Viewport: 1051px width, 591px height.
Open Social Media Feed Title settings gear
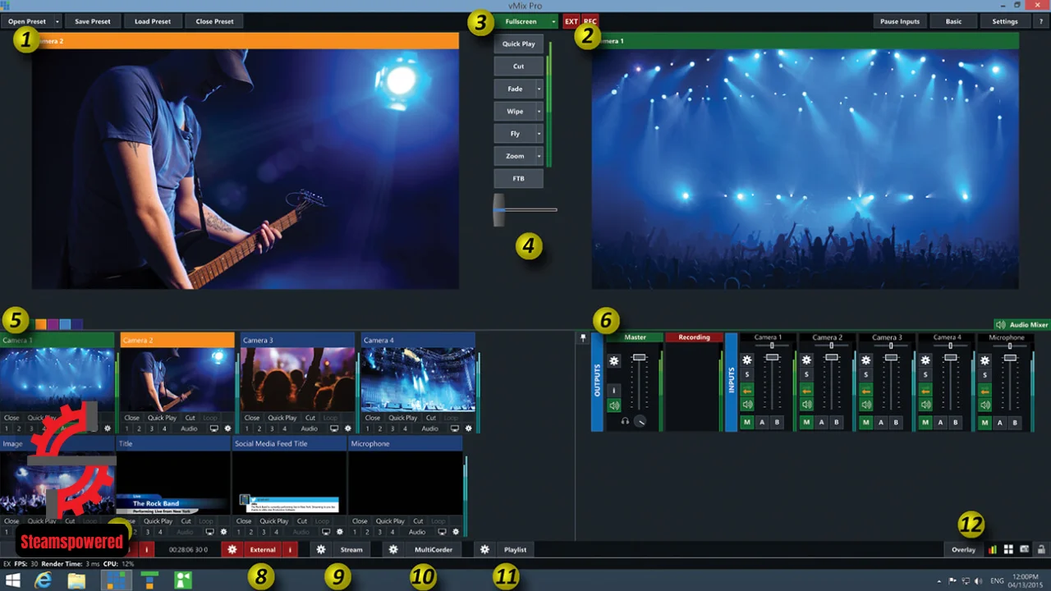click(340, 532)
